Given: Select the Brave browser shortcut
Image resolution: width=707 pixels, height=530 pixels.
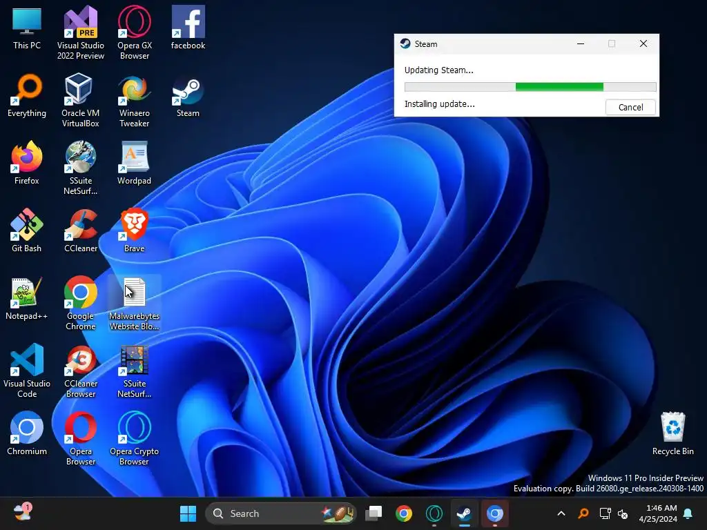Looking at the screenshot, I should pos(135,230).
